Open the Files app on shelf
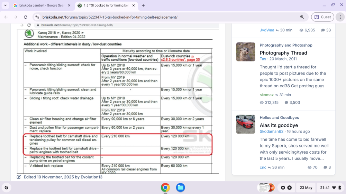 [x=180, y=188]
